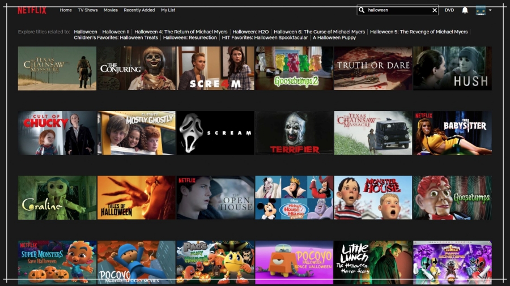510x286 pixels.
Task: Open the Scream ghostface thumbnail
Action: [215, 133]
